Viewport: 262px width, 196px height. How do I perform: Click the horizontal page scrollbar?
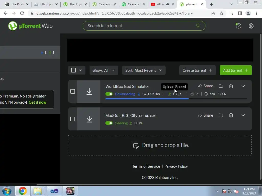[x=149, y=184]
